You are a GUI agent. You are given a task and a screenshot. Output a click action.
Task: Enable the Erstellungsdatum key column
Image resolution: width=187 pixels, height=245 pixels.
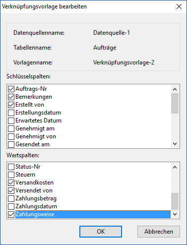11,113
